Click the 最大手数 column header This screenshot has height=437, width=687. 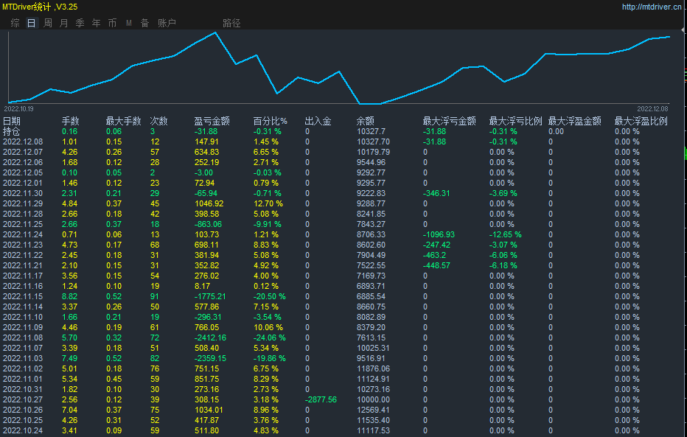click(x=124, y=122)
